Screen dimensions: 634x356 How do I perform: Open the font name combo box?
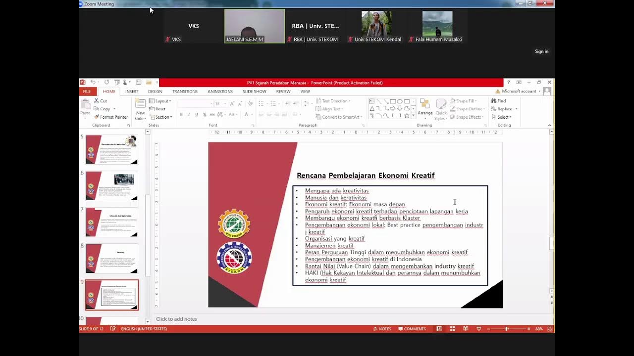click(195, 104)
